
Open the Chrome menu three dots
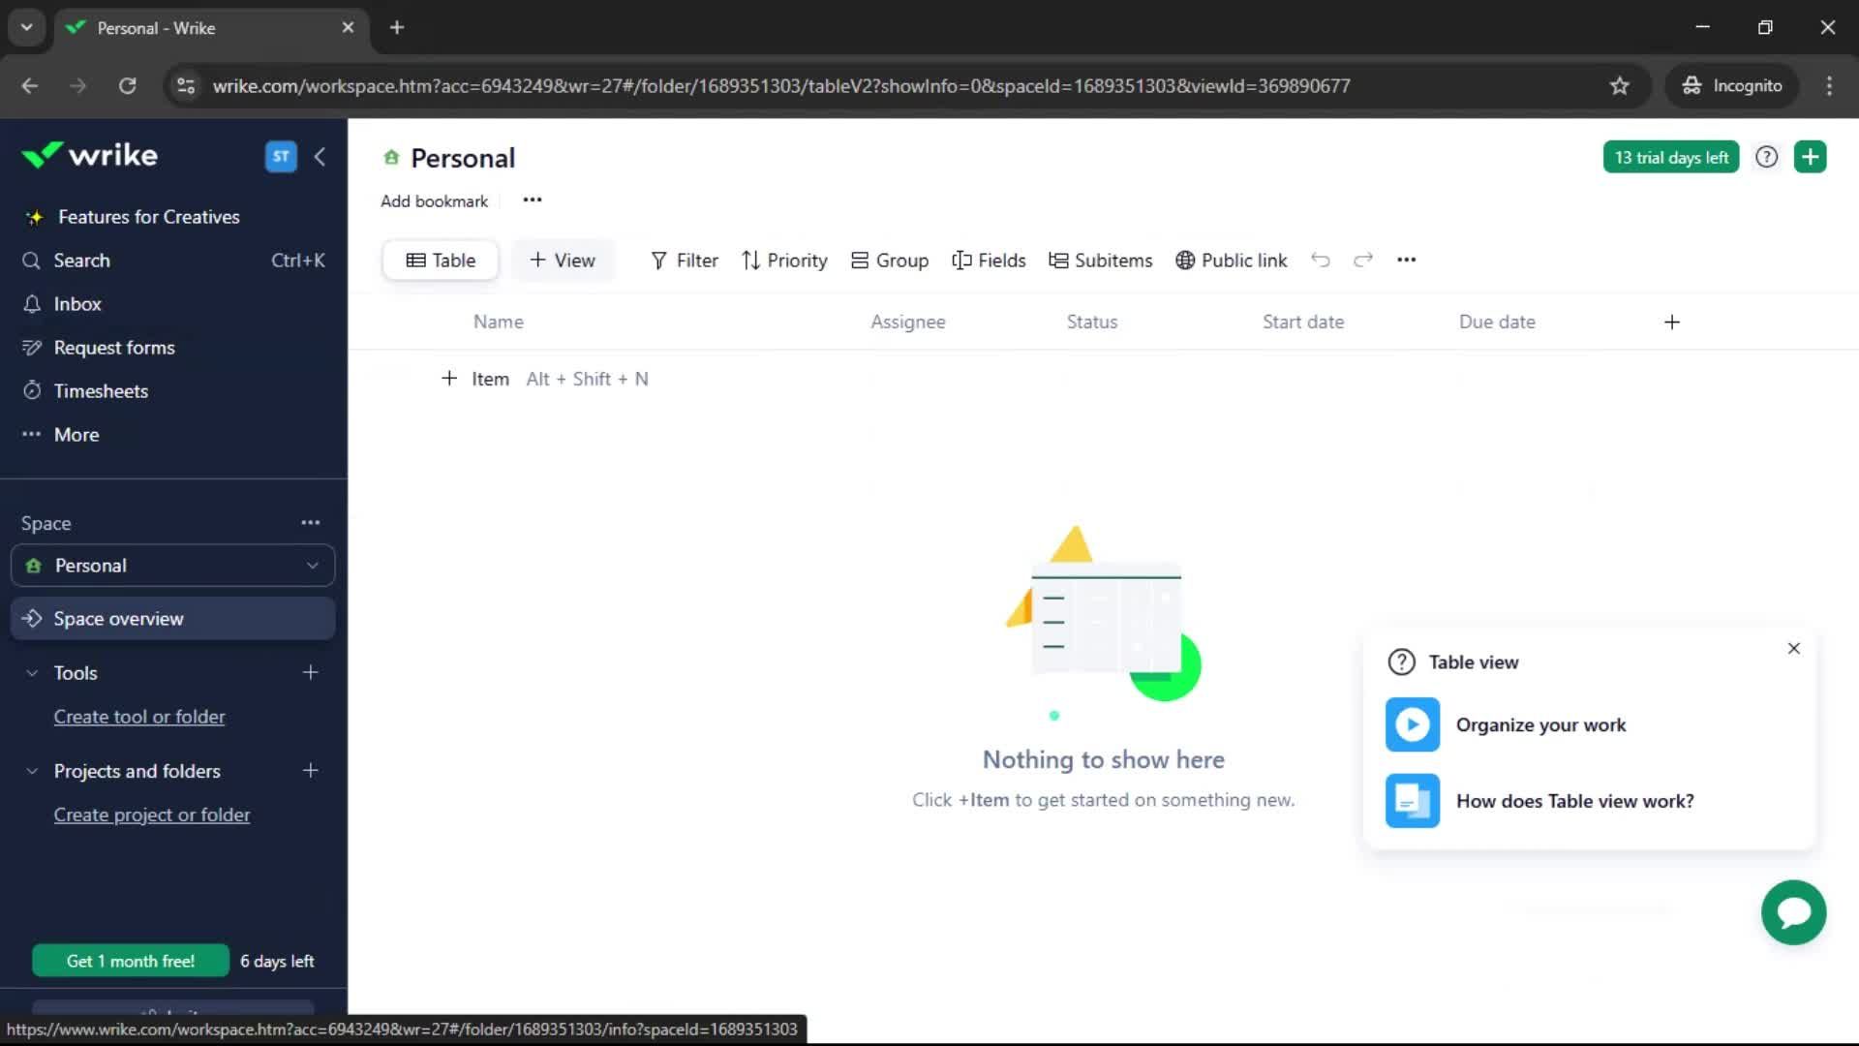coord(1829,85)
